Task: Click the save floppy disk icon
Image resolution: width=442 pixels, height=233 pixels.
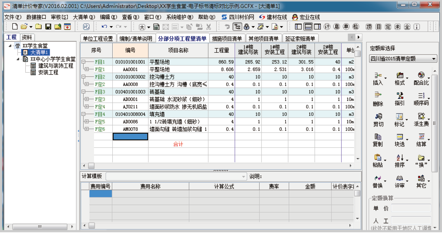Action: (x=48, y=27)
